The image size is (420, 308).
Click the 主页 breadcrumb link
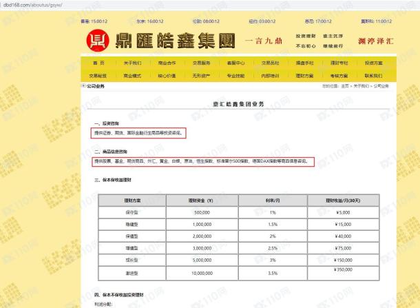pos(345,86)
